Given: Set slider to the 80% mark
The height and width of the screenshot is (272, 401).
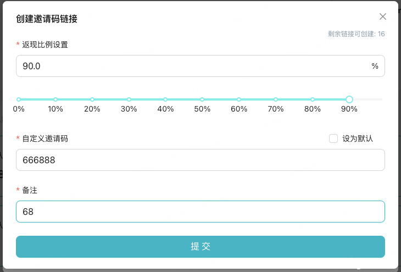Looking at the screenshot, I should pyautogui.click(x=313, y=99).
